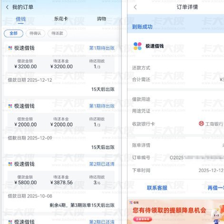Click the 收款银行卡 row label
This screenshot has width=224, height=224.
click(x=143, y=124)
